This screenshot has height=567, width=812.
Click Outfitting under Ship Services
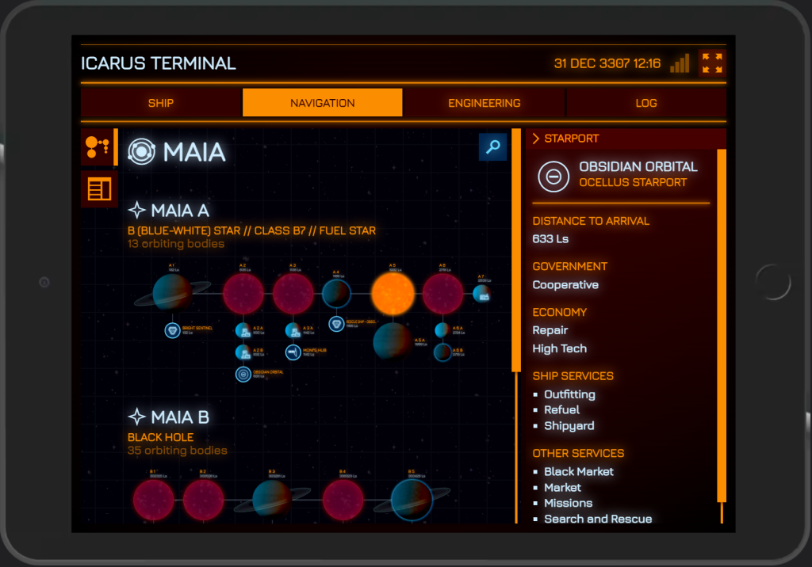click(569, 394)
